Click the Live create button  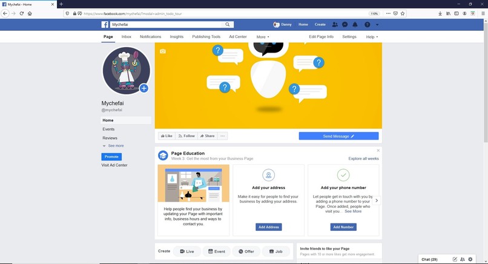[186, 251]
